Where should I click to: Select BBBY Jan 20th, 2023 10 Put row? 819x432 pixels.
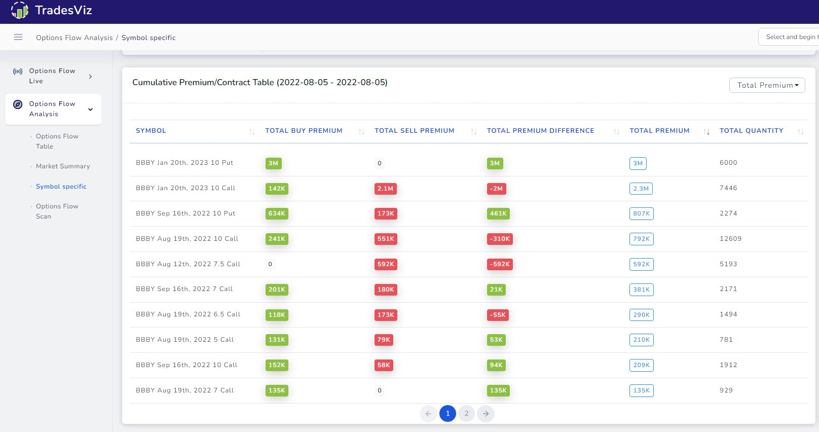pyautogui.click(x=468, y=163)
